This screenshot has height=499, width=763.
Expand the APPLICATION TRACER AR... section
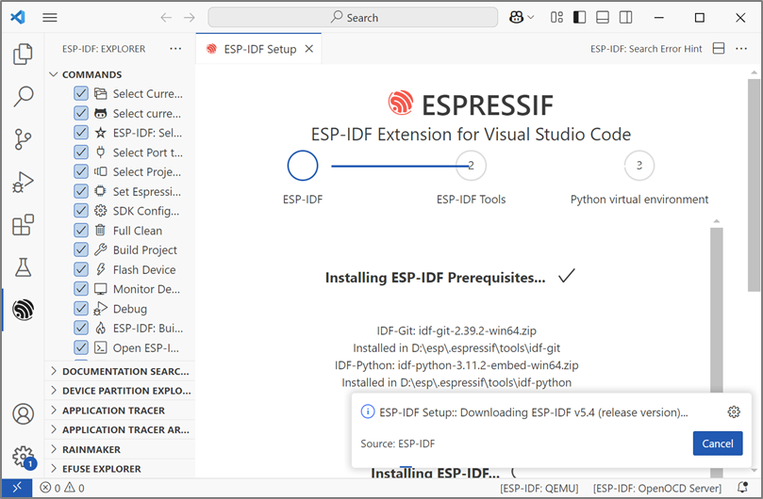(120, 430)
